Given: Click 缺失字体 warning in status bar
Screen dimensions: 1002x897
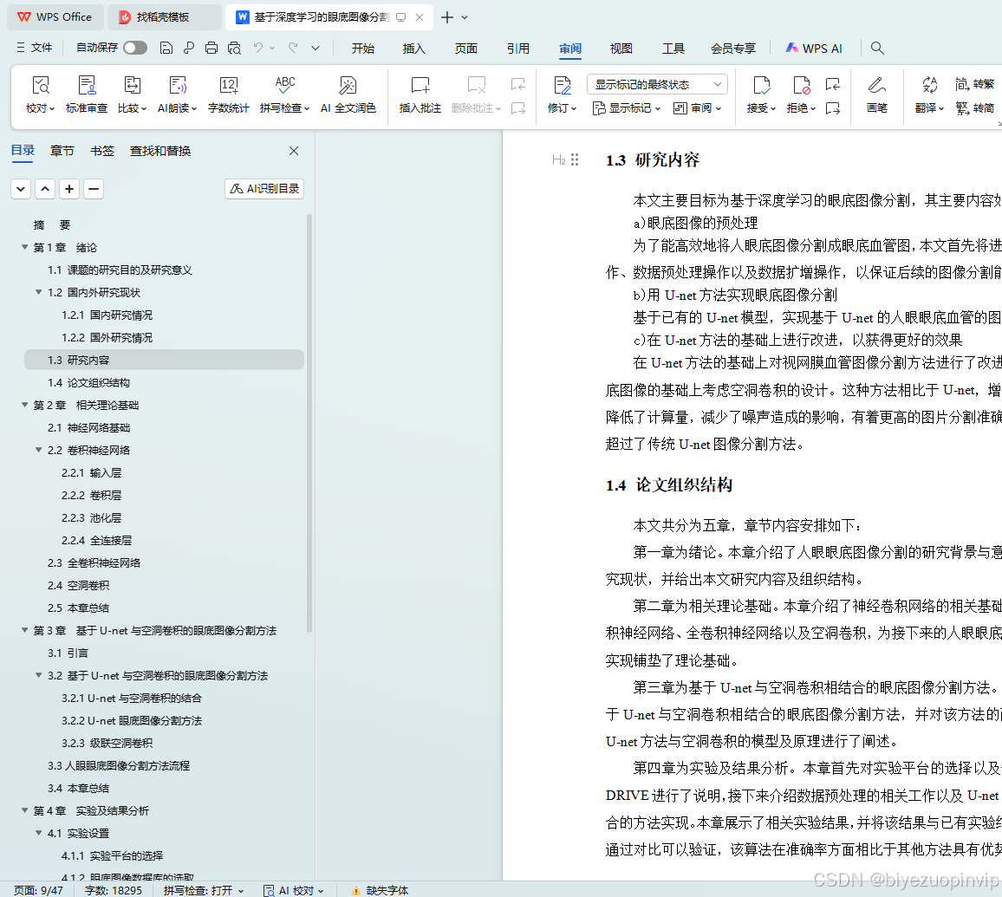Looking at the screenshot, I should click(x=380, y=890).
